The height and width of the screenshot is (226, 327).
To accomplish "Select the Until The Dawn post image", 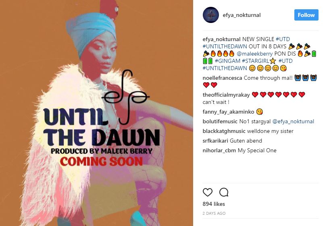I will click(x=96, y=113).
